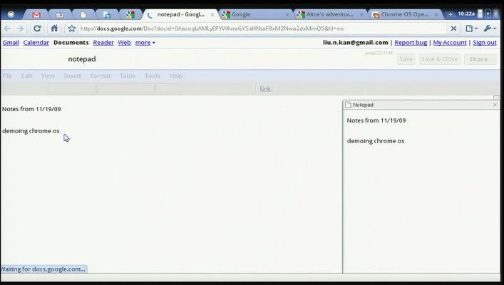Open the Table menu
The height and width of the screenshot is (285, 504).
point(128,76)
